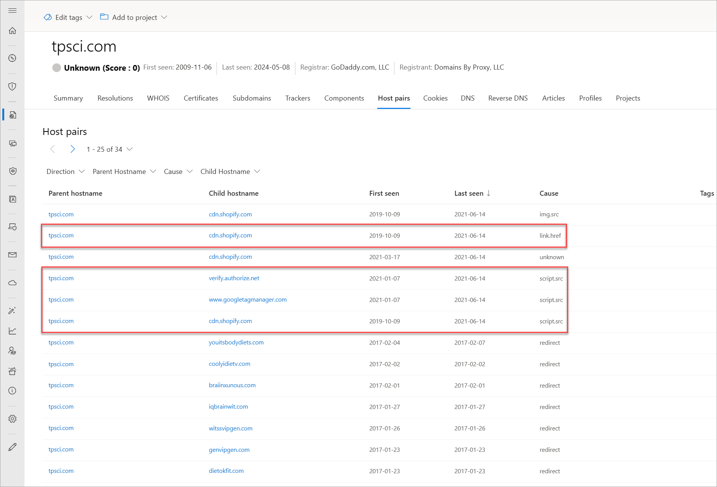The width and height of the screenshot is (717, 487).
Task: Open verify.authorize.net child hostname link
Action: (234, 278)
